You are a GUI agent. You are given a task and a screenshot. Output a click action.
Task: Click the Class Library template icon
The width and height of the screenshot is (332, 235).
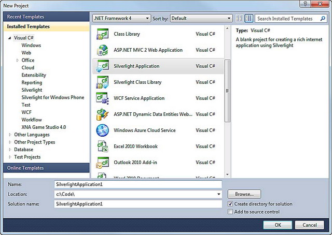pyautogui.click(x=103, y=34)
